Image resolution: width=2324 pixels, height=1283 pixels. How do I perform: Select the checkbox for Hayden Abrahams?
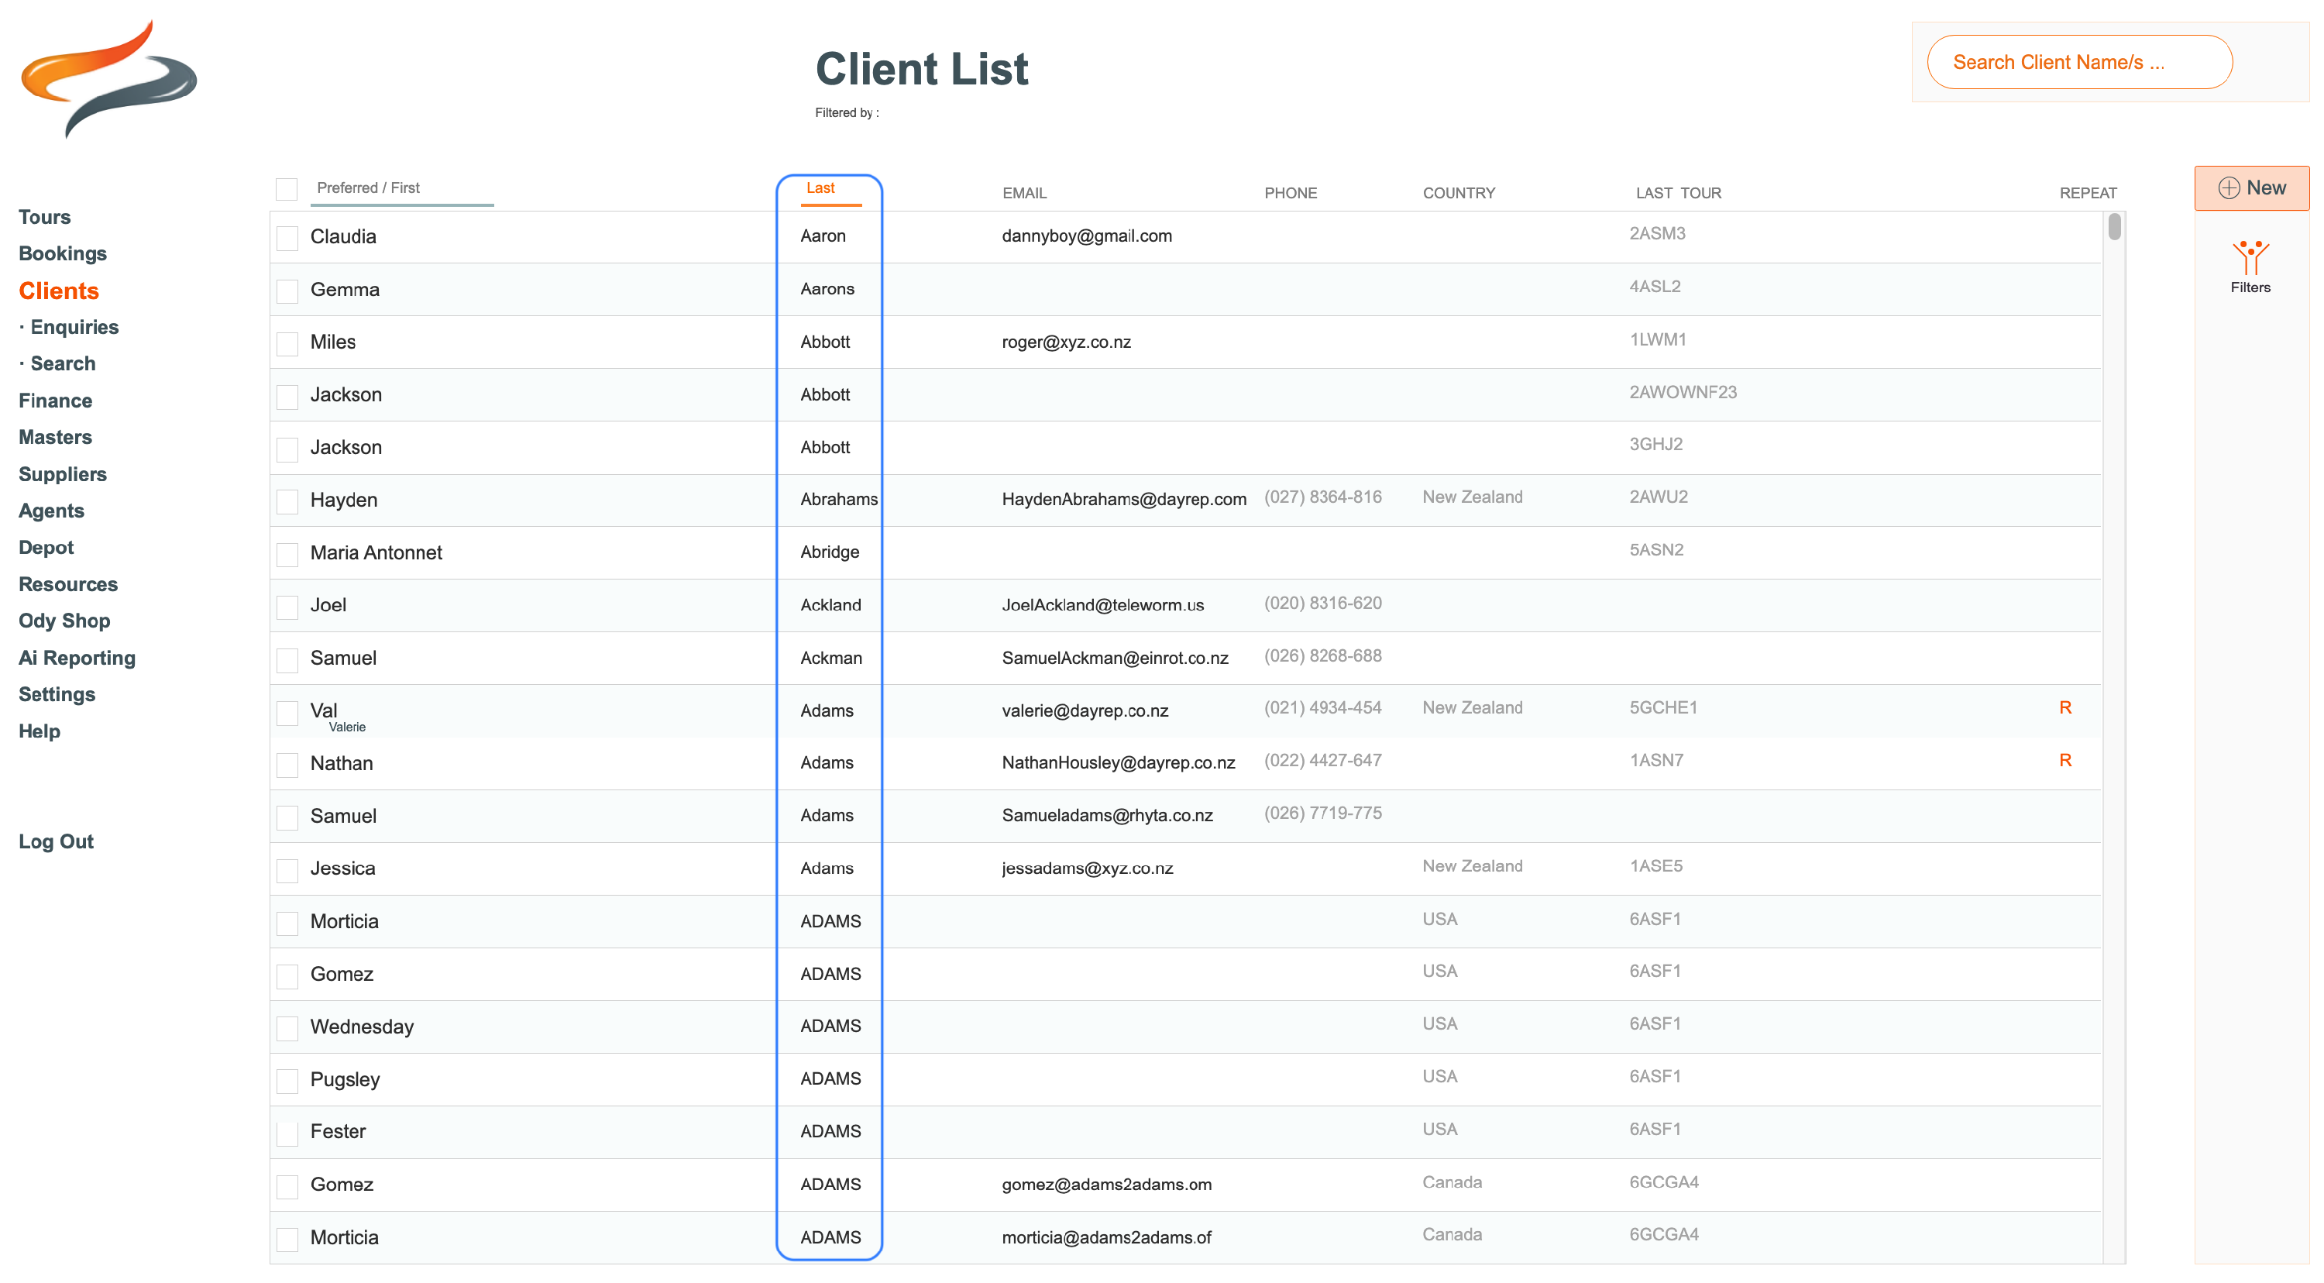pos(287,501)
